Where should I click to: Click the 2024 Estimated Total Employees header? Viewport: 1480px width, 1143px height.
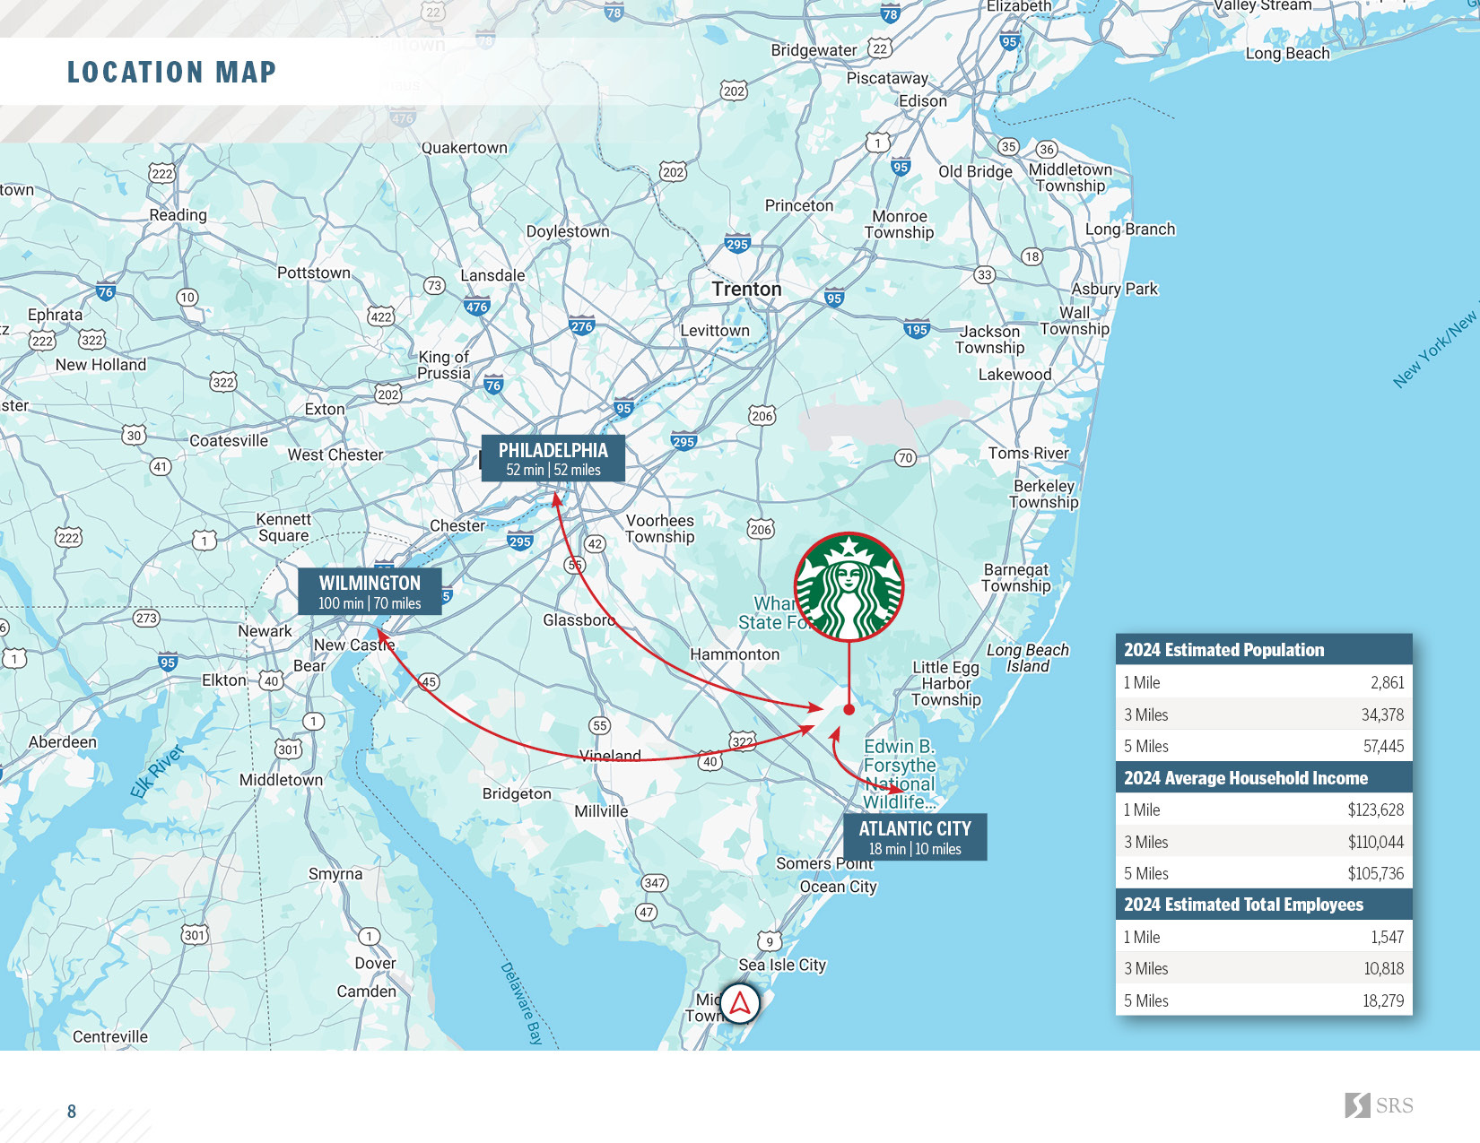click(x=1264, y=905)
